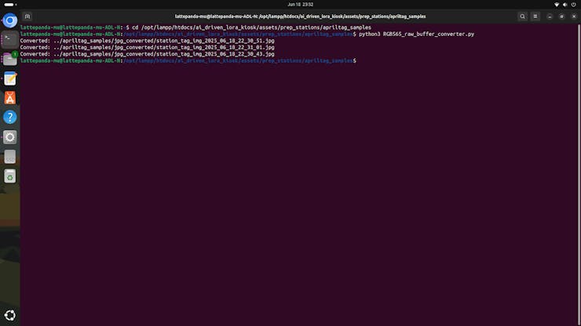The image size is (581, 326).
Task: Open the Trash icon in the dock
Action: point(10,176)
